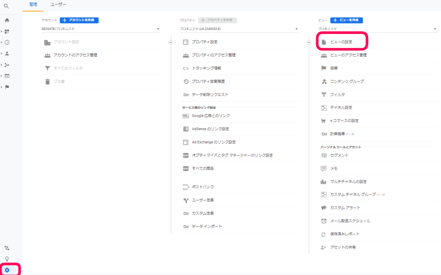The width and height of the screenshot is (441, 275).
Task: Click the ビューを作成 button
Action: pos(346,20)
